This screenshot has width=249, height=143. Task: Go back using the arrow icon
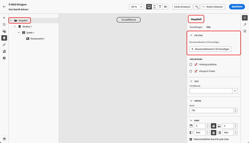click(x=4, y=7)
